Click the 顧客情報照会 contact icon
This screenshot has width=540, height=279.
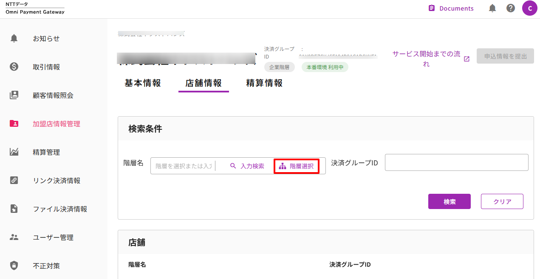click(x=14, y=95)
